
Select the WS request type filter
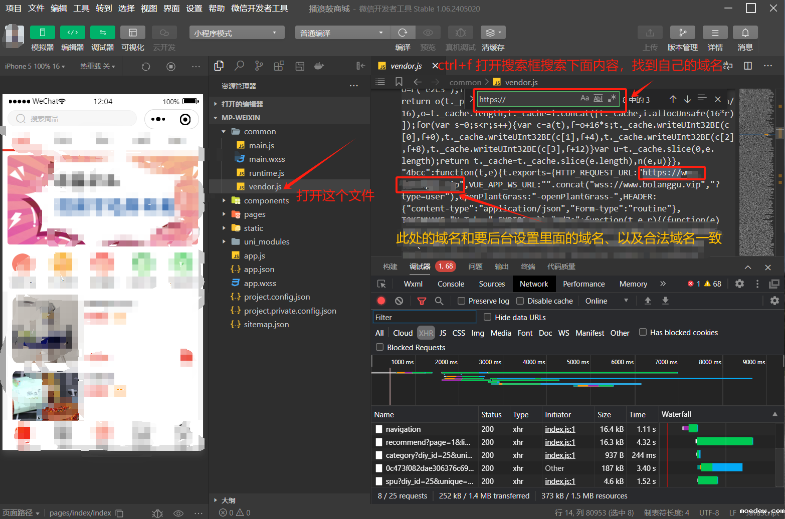(x=563, y=333)
